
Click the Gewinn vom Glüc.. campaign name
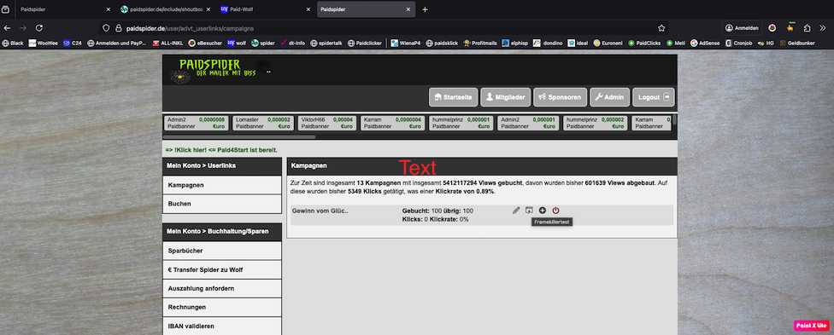point(320,211)
